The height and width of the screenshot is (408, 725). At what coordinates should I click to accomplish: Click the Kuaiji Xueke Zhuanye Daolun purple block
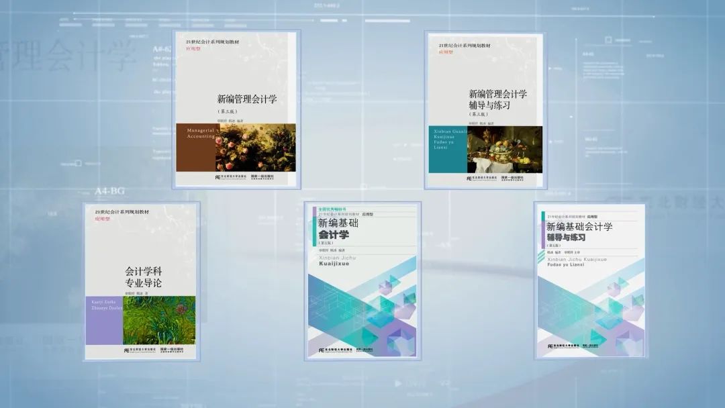tap(105, 320)
